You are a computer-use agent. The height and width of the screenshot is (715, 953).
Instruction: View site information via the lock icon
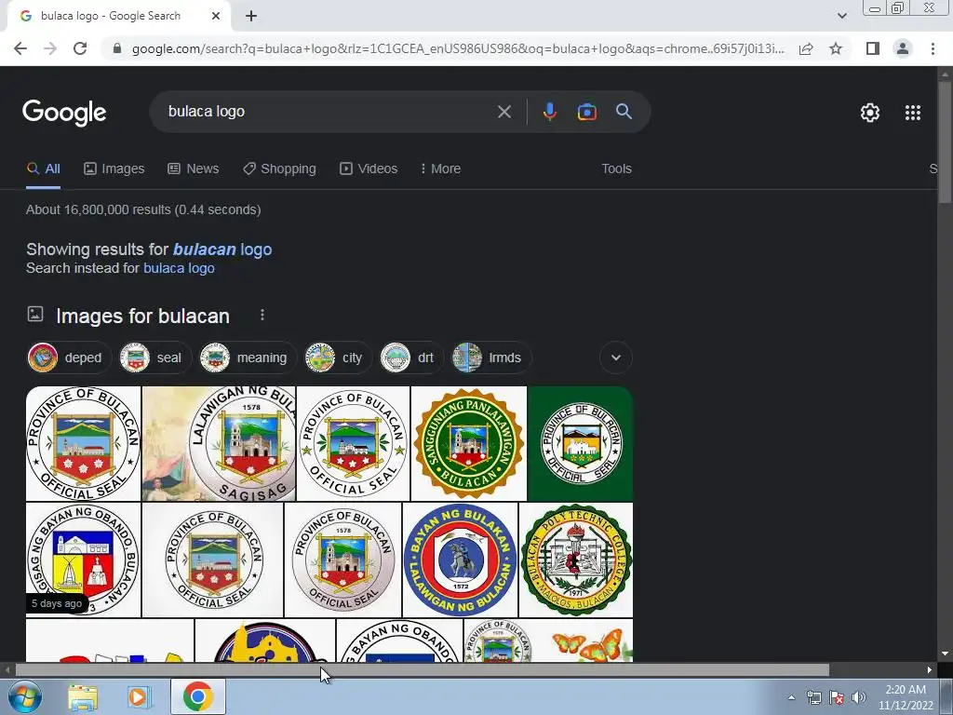pos(117,48)
